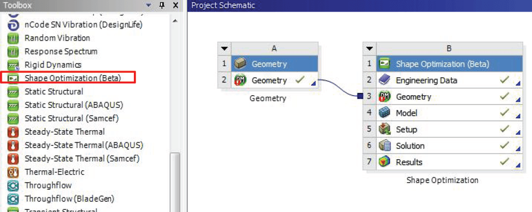Click the Solution cell icon
The width and height of the screenshot is (532, 212).
[x=384, y=146]
